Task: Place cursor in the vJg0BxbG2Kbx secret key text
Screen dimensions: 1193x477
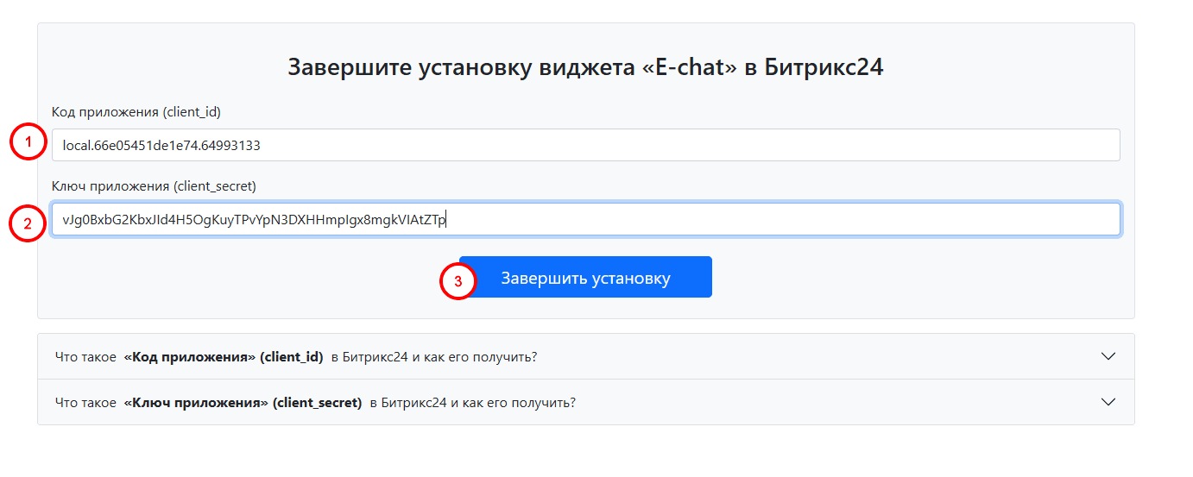Action: point(254,220)
